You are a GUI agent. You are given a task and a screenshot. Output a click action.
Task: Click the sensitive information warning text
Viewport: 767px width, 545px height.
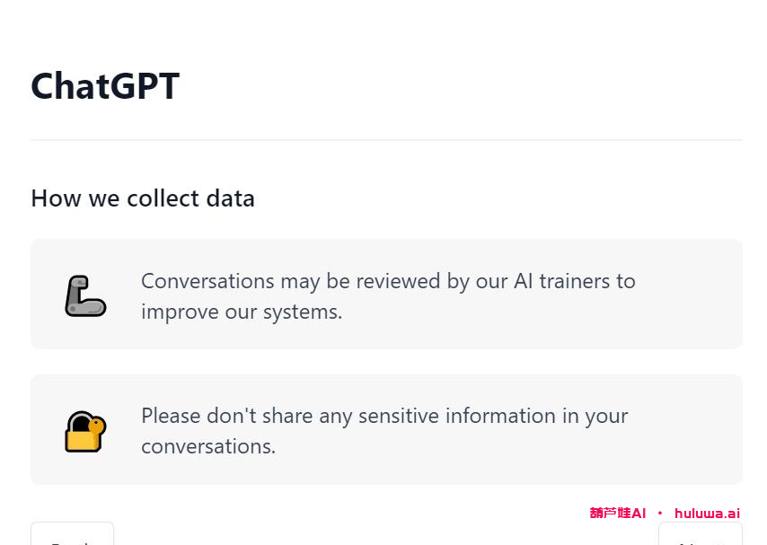pos(384,431)
